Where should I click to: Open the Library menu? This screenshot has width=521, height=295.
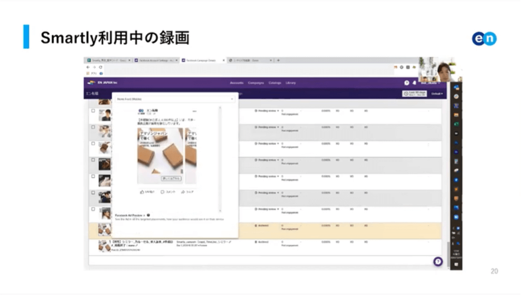(291, 82)
